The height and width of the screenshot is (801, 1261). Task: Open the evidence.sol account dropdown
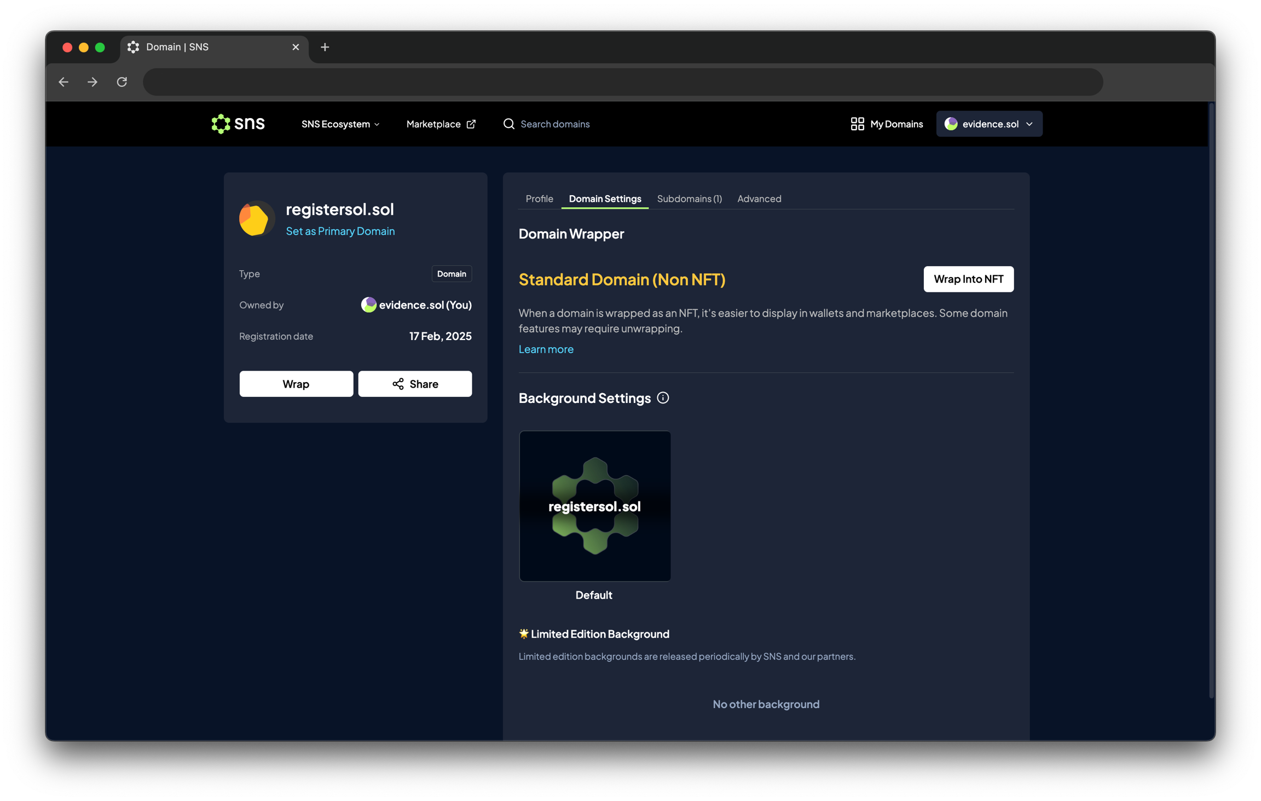coord(988,124)
